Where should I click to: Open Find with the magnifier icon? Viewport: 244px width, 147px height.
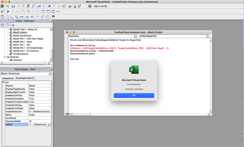[x=33, y=6]
